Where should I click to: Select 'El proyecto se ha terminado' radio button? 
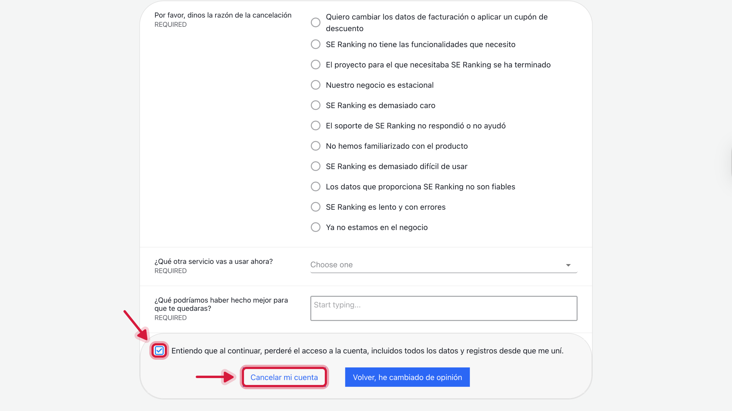315,65
